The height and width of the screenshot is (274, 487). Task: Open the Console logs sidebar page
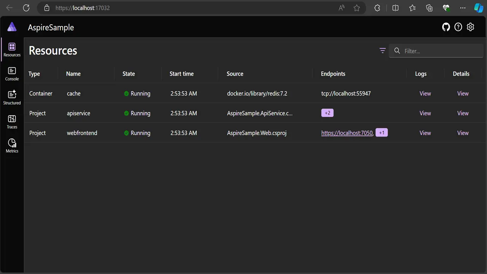pos(12,74)
